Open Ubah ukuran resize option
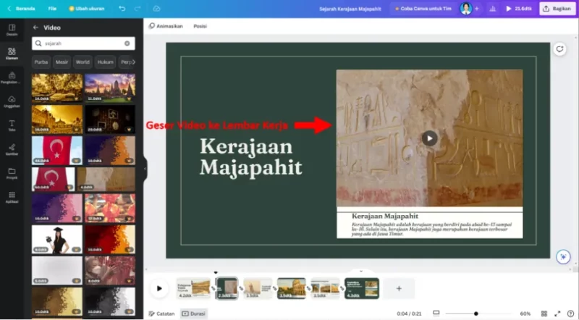Image resolution: width=579 pixels, height=320 pixels. pyautogui.click(x=87, y=9)
